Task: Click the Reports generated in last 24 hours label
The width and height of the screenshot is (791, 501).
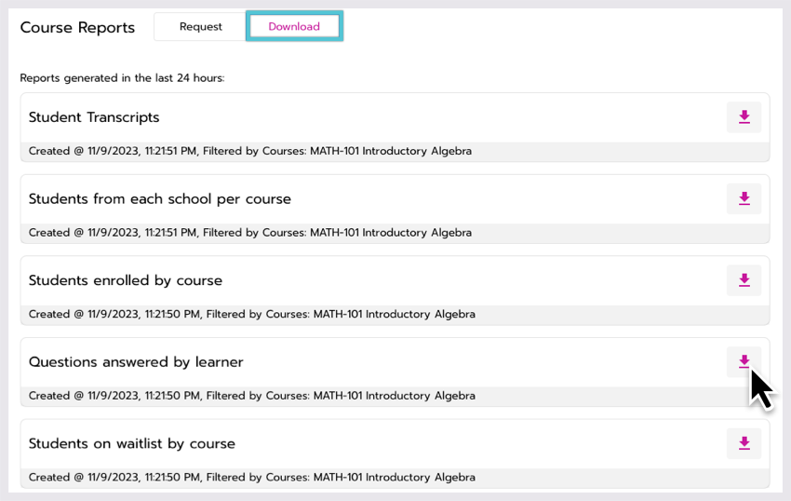Action: (x=122, y=78)
